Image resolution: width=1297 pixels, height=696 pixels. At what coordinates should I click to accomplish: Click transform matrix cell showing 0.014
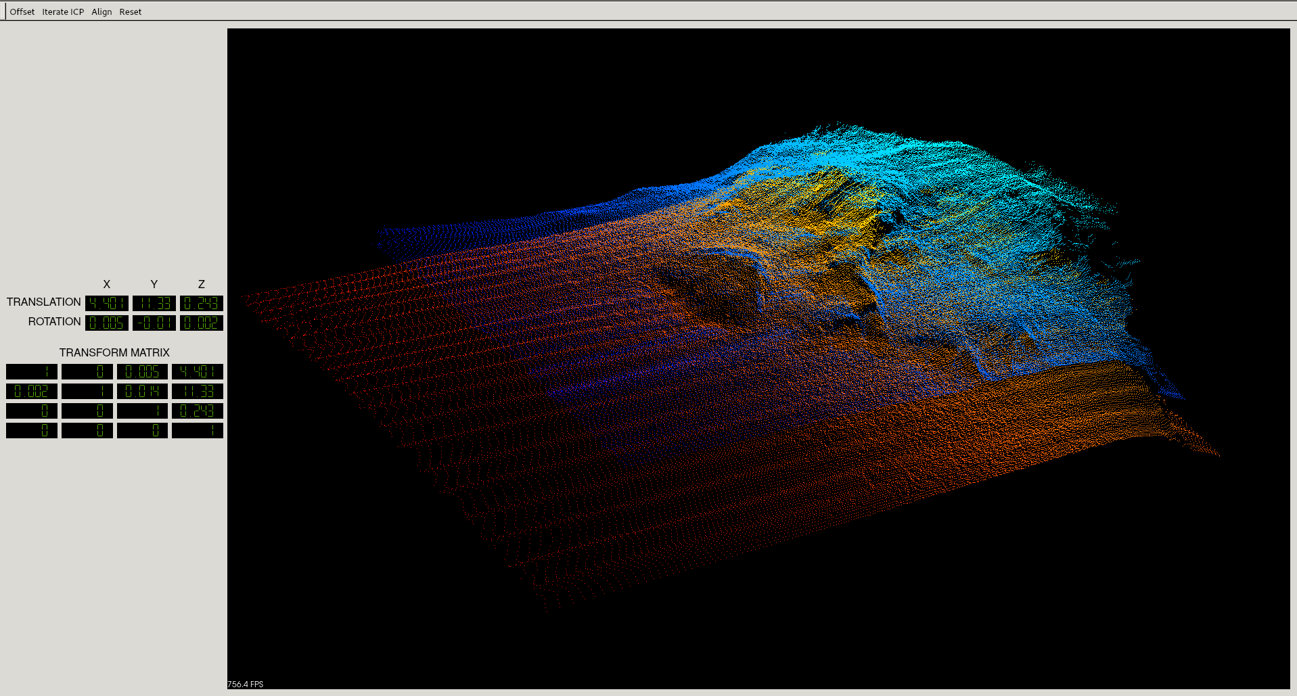[142, 391]
